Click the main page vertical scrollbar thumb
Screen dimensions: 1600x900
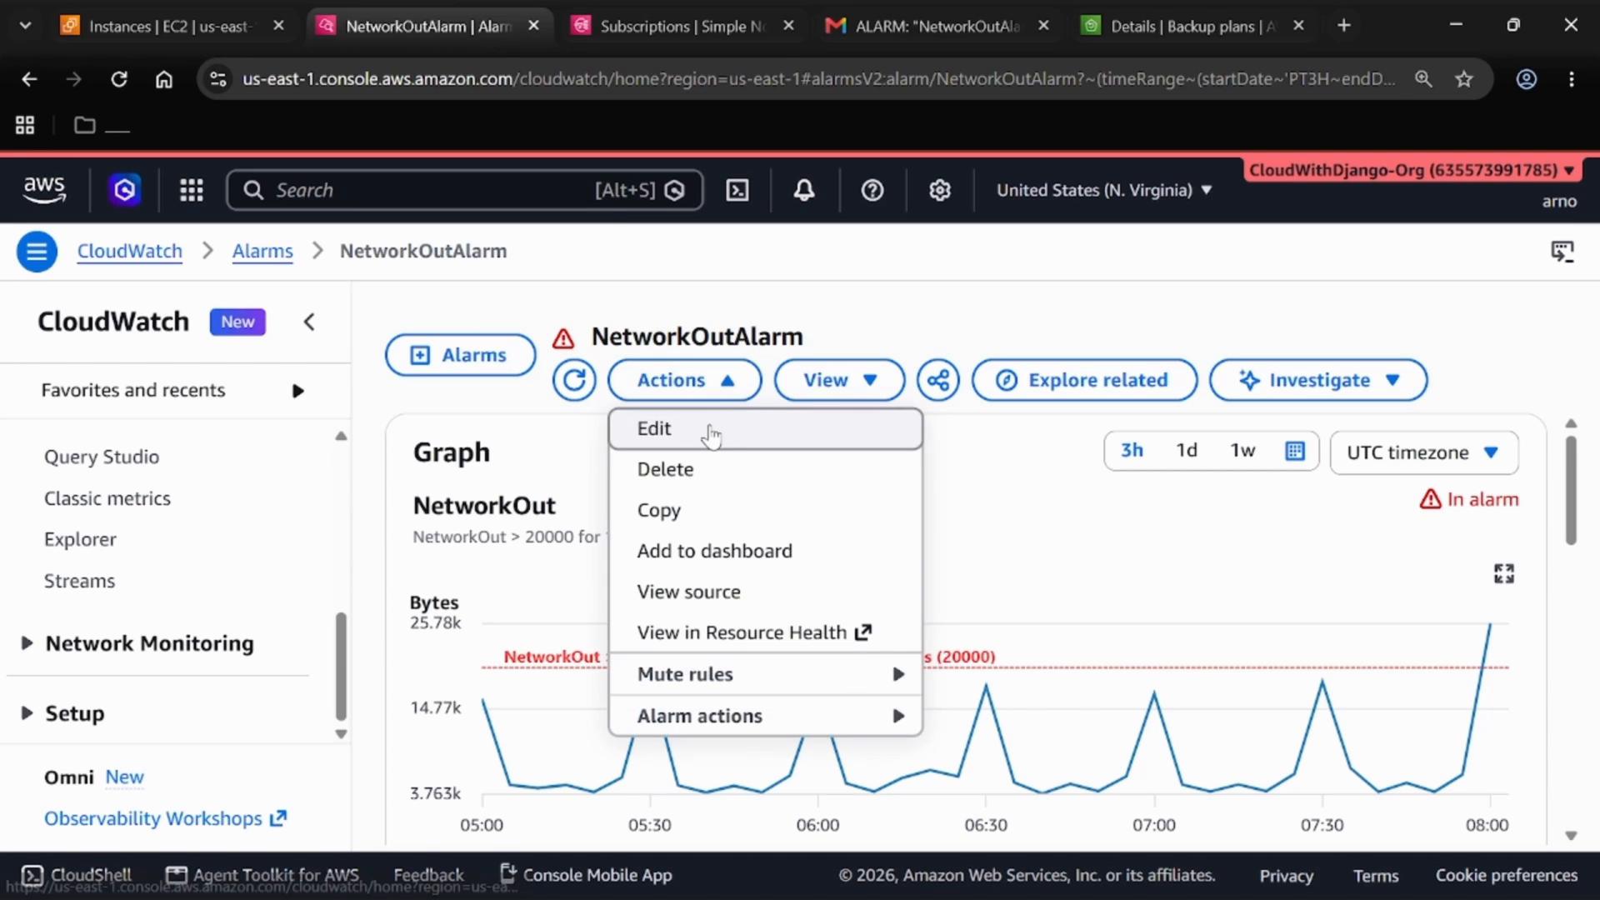click(1571, 490)
